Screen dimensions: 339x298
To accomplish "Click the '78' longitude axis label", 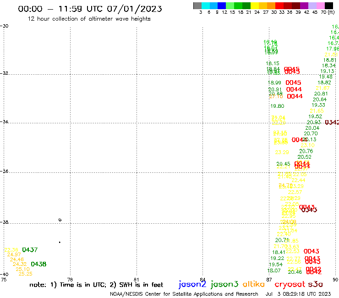I will [70, 280].
